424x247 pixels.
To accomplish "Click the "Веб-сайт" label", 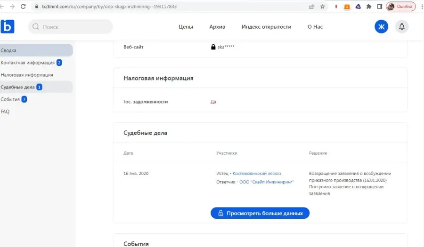I will [133, 47].
